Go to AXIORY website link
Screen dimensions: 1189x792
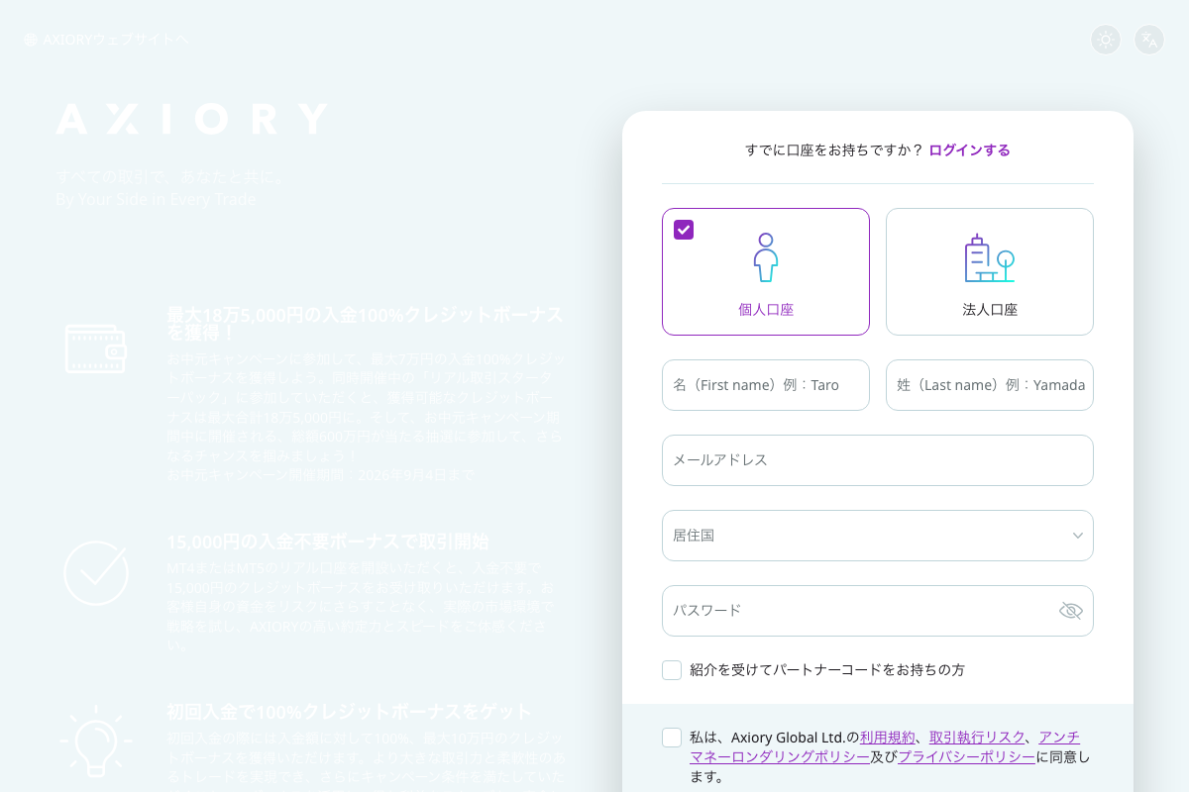[106, 40]
